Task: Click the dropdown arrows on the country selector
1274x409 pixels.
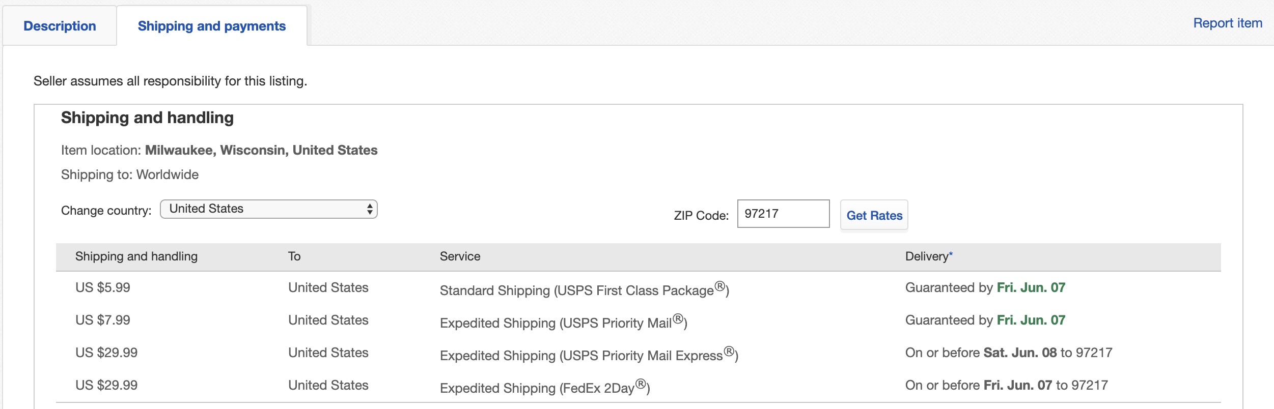Action: click(x=370, y=209)
